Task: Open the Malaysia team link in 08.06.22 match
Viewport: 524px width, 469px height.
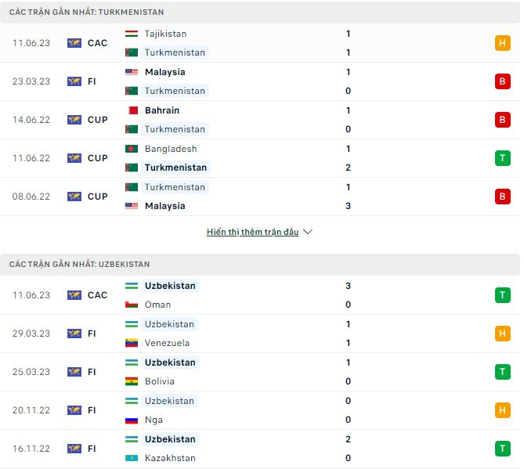Action: pyautogui.click(x=164, y=206)
